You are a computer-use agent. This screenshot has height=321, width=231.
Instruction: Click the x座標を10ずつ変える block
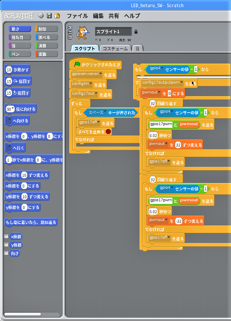pos(27,175)
